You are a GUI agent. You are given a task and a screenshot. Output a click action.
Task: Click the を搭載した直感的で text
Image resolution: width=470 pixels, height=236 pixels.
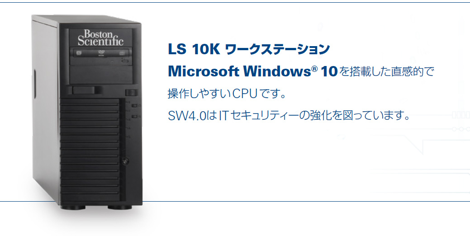tap(387, 72)
